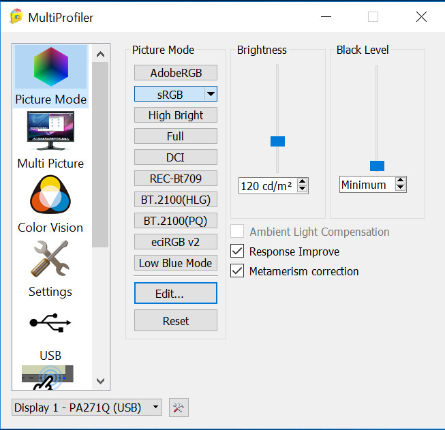The image size is (445, 430).
Task: Click the tools icon next to display selector
Action: click(179, 408)
